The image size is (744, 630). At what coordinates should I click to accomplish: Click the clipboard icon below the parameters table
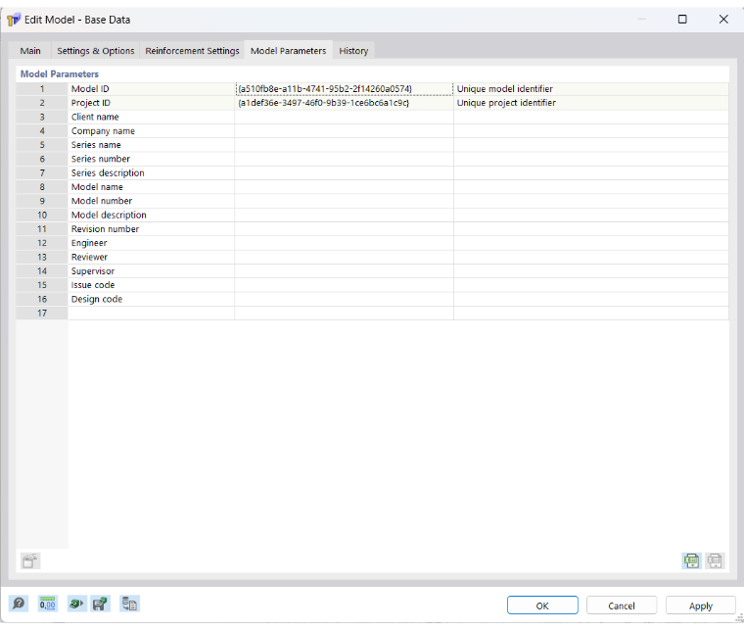click(x=31, y=561)
